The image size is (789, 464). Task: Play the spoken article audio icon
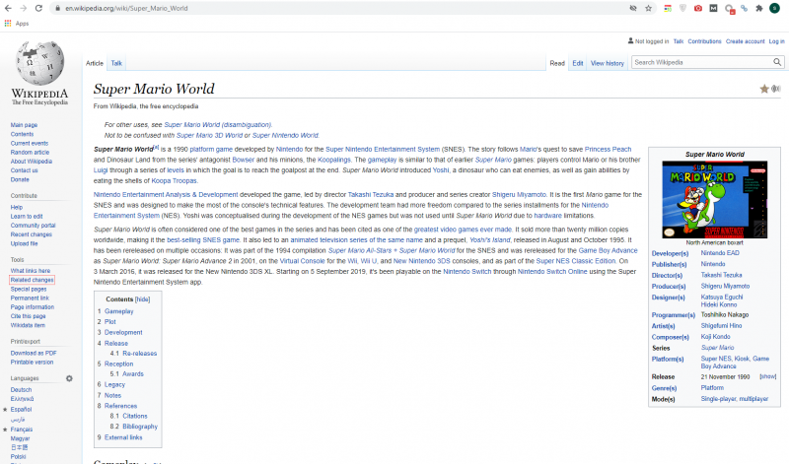[x=776, y=89]
